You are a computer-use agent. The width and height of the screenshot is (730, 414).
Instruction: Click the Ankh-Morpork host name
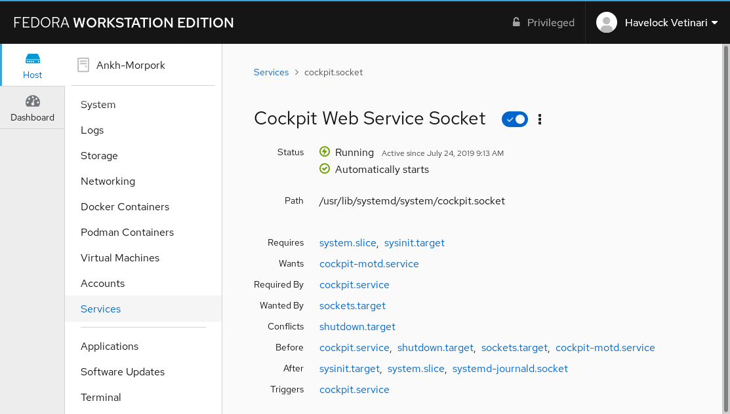(x=131, y=65)
